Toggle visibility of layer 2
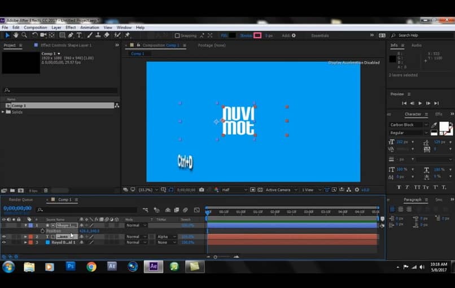The height and width of the screenshot is (288, 455). coord(4,237)
